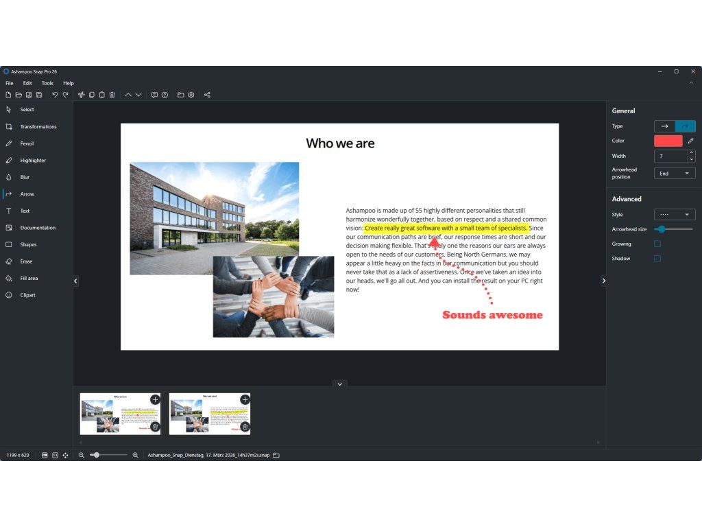The width and height of the screenshot is (702, 527).
Task: Delete selection with the trash toolbar icon
Action: (x=112, y=95)
